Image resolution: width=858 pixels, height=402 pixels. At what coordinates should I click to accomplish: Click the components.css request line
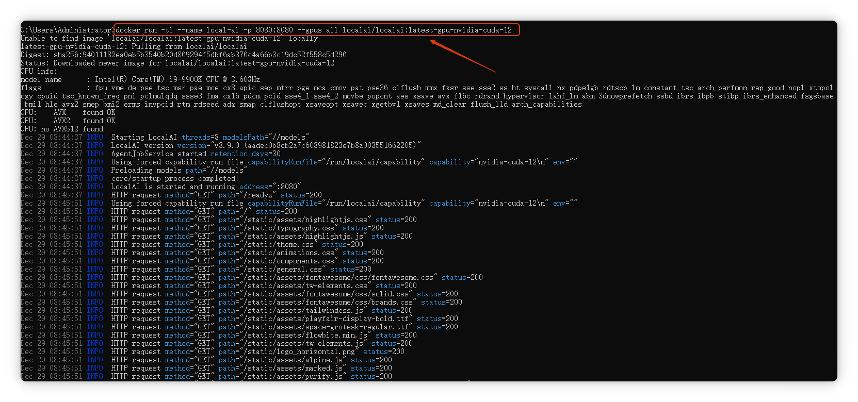click(202, 261)
